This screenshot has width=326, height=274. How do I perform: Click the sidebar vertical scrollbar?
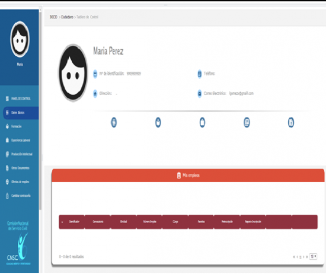click(x=40, y=110)
